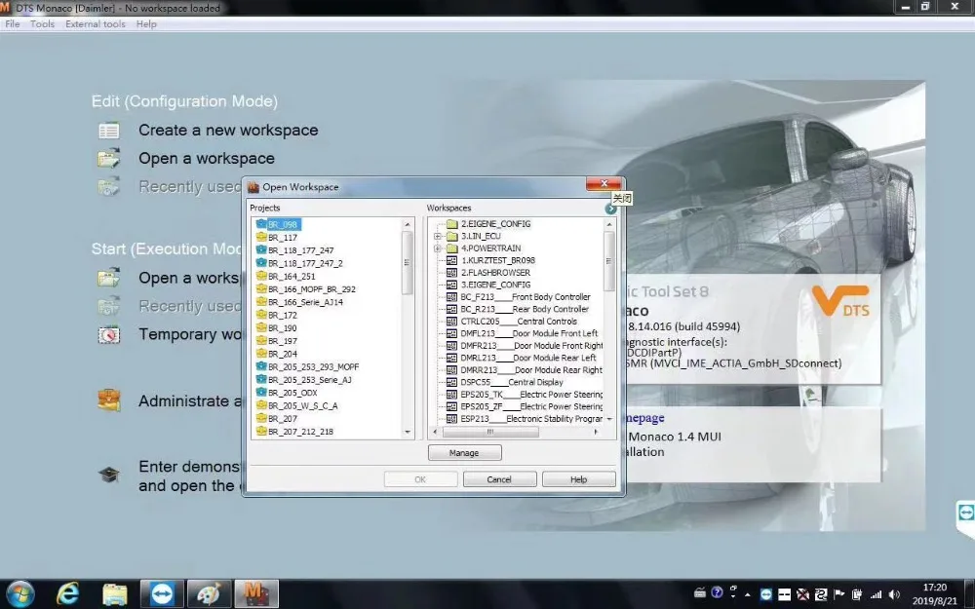Click Projects list scroll-down arrow
This screenshot has width=975, height=609.
[408, 432]
